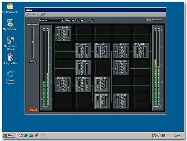The height and width of the screenshot is (141, 187).
Task: Click second button in Scopion.dll module
Action: point(122,67)
